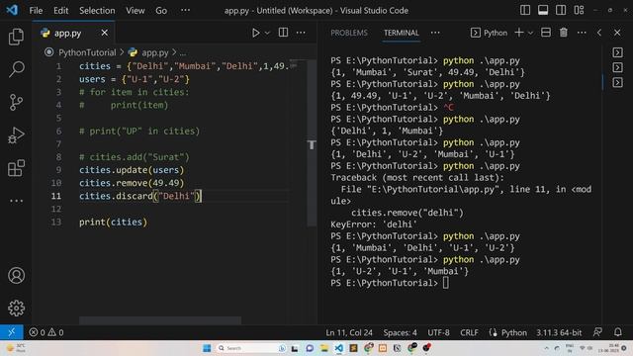Open PythonTutorial breadcrumb folder
This screenshot has width=633, height=356.
coord(87,52)
